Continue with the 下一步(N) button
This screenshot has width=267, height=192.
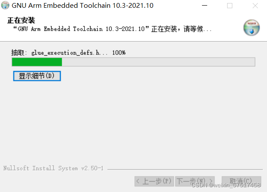pos(195,181)
